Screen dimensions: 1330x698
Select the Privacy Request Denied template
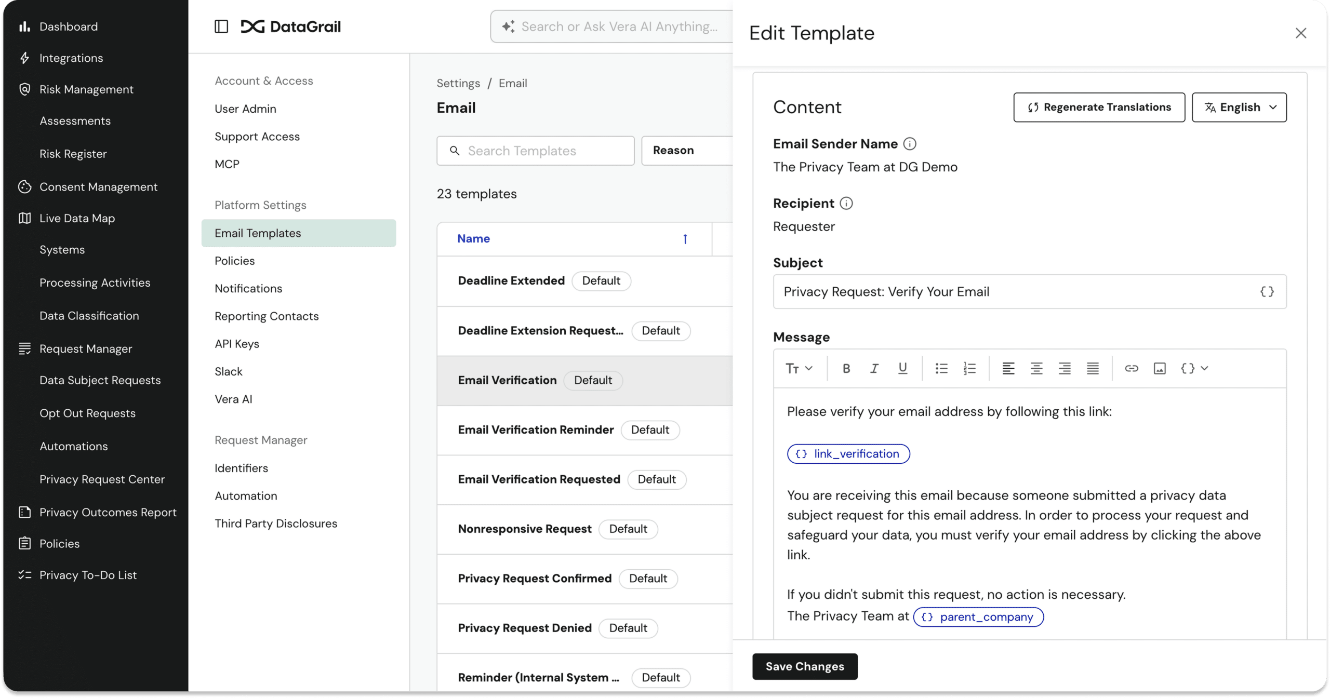(585, 628)
